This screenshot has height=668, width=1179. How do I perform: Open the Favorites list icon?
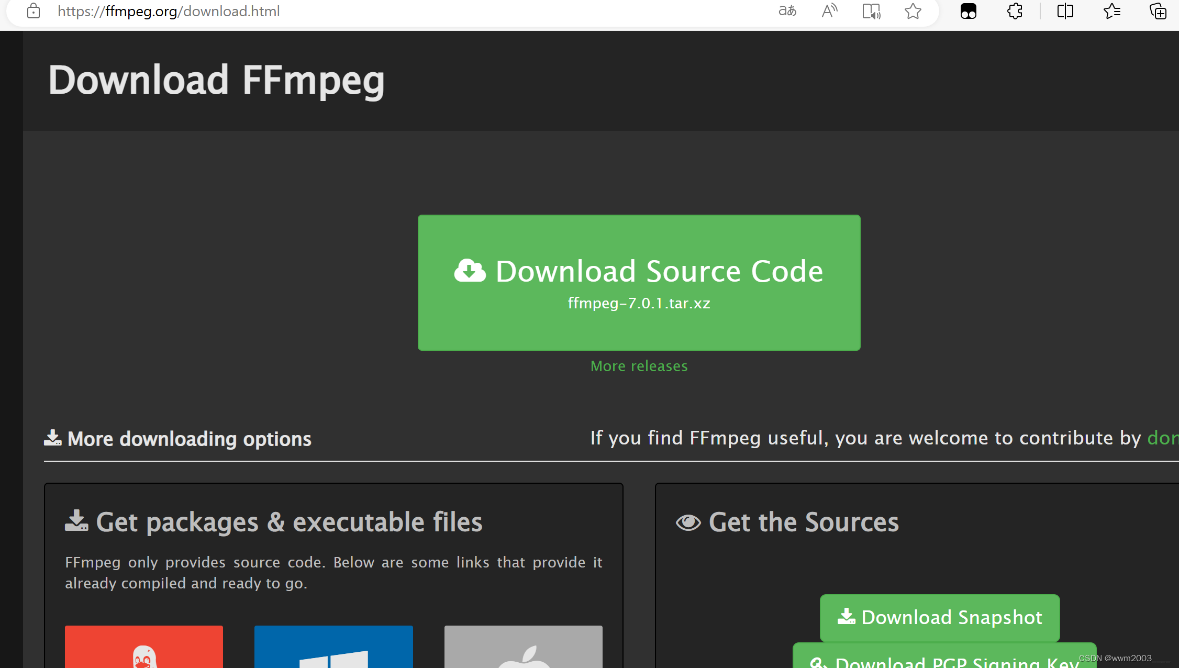[x=1111, y=11]
